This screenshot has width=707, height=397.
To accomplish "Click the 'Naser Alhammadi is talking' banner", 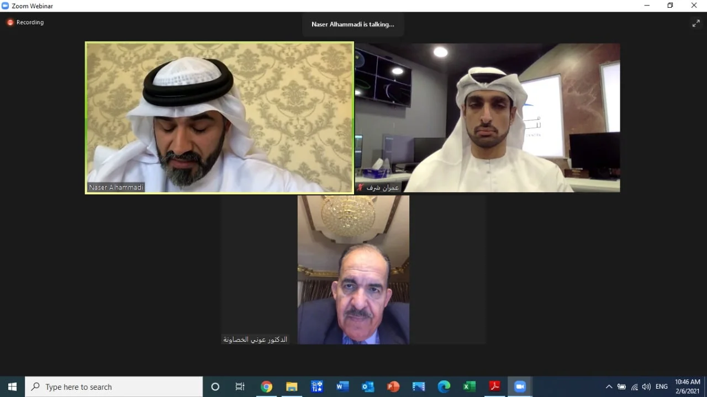I will click(352, 25).
